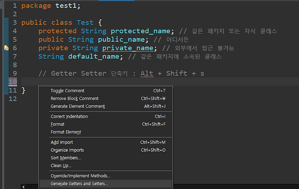299x189 pixels.
Task: Click the Getter Setter comment text
Action: pos(79,73)
